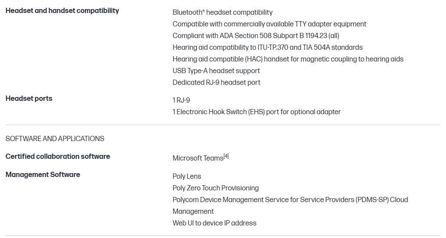Click the "USB Type-A headset support" text

[216, 71]
